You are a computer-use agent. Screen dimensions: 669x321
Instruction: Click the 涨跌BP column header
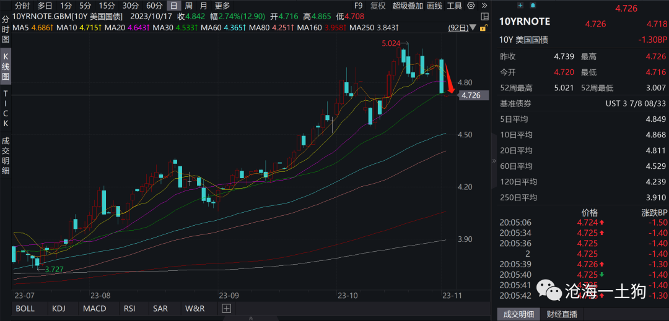pos(654,213)
